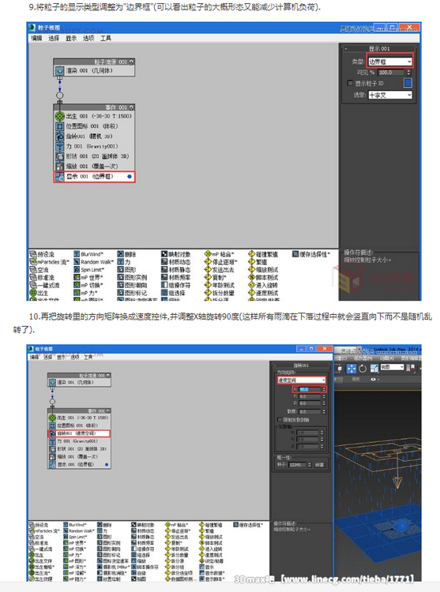Select the Move tool in 3ds Max toolbar

[x=352, y=369]
